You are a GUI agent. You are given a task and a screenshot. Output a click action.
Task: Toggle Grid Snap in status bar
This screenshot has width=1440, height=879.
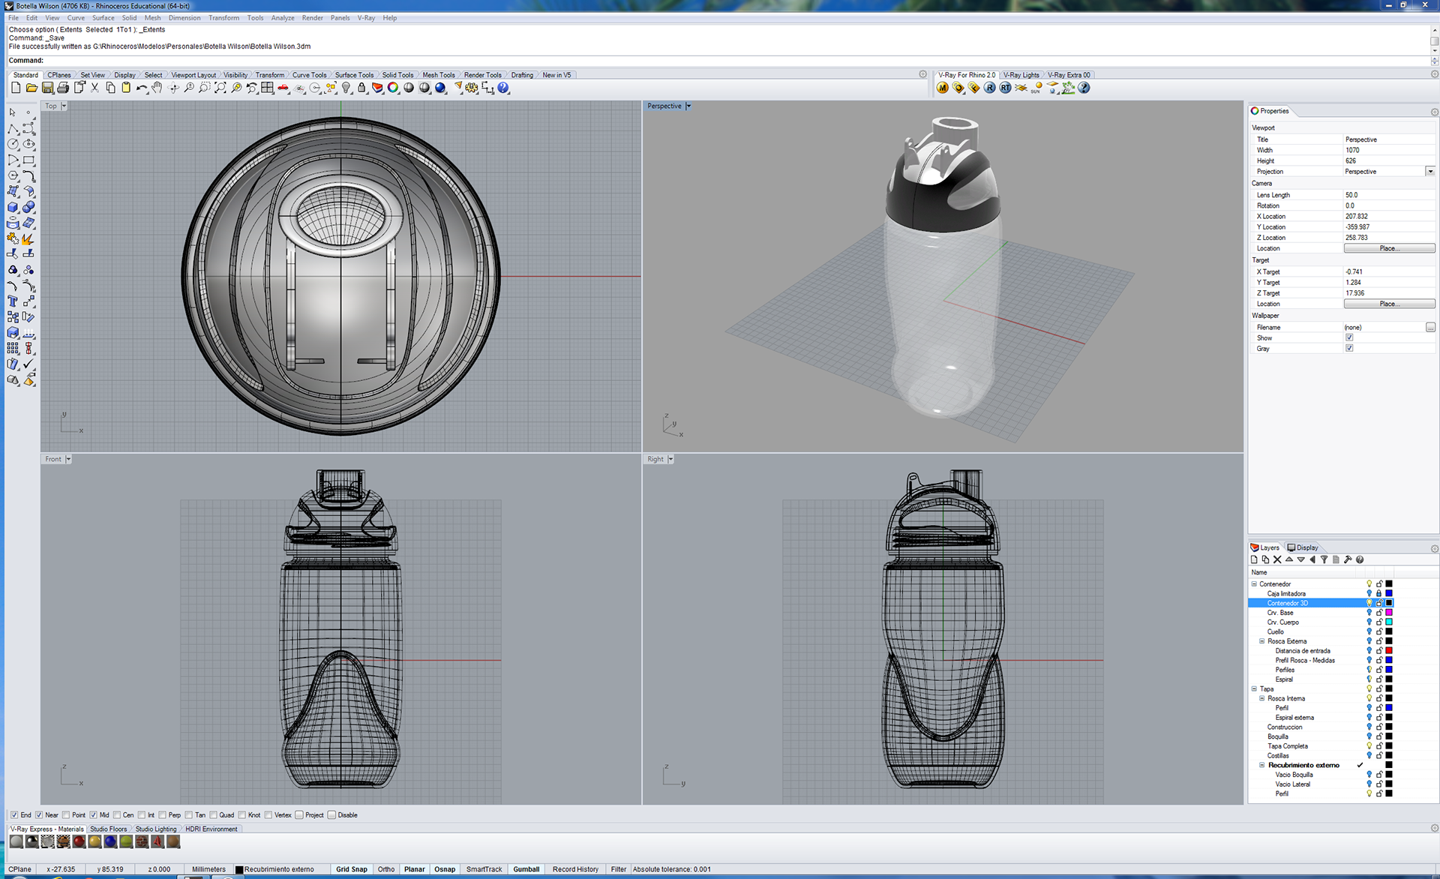click(351, 869)
